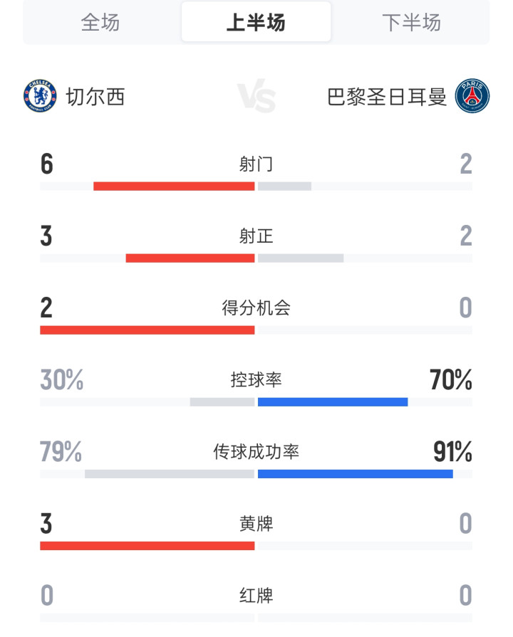The image size is (513, 637).
Task: Click the 控球率 stat label
Action: [x=256, y=380]
